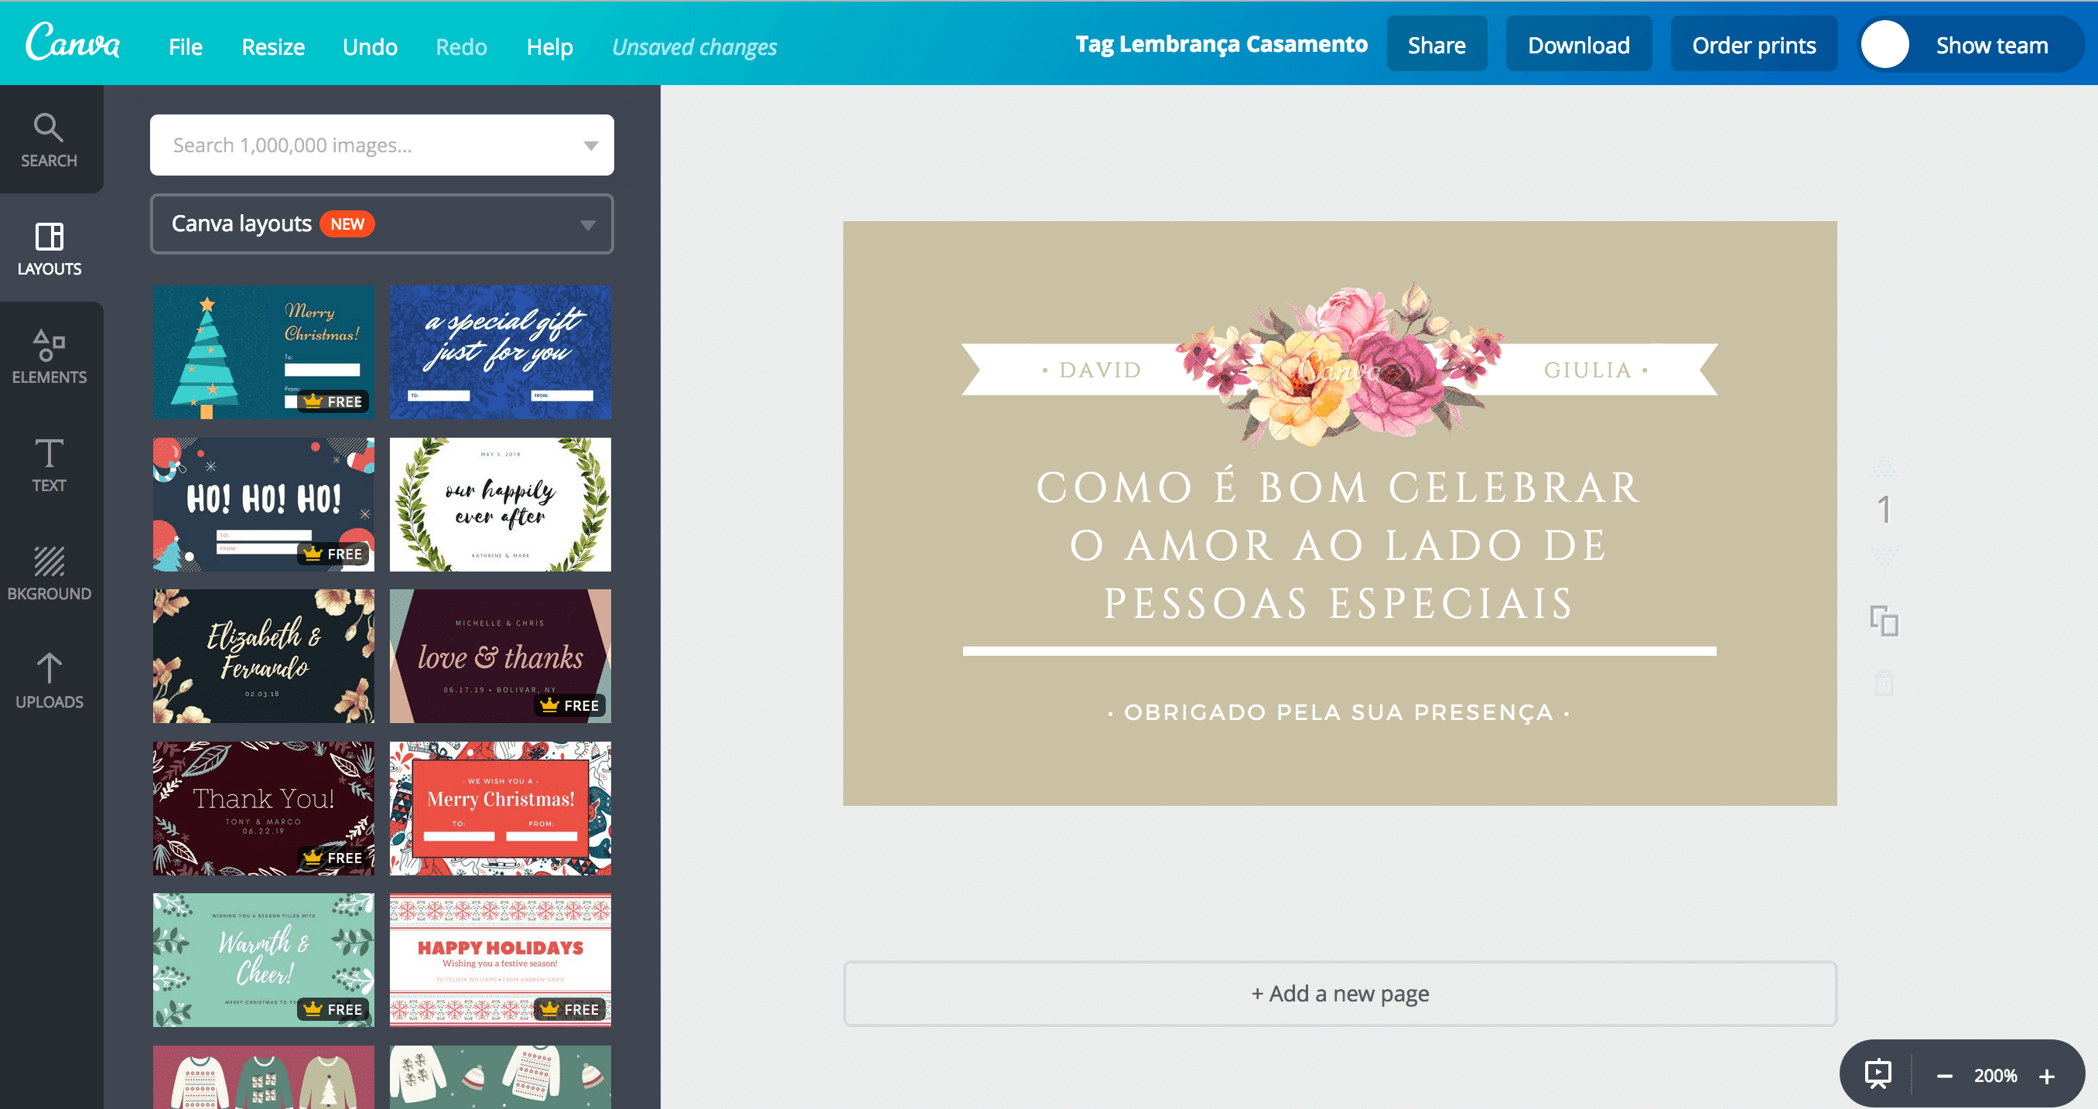Click the design title Tag Lembrança Casamento
2098x1109 pixels.
pos(1221,44)
